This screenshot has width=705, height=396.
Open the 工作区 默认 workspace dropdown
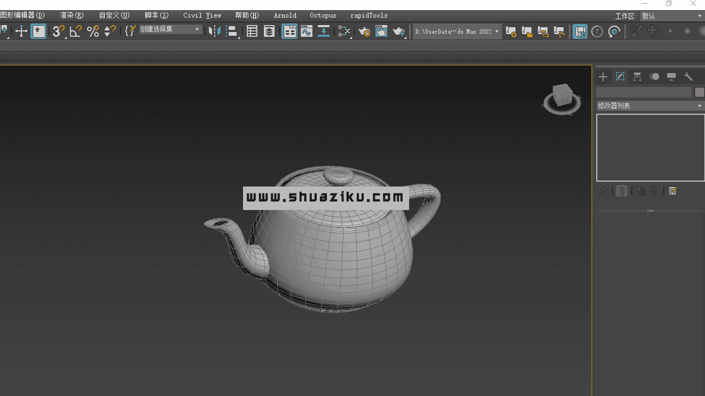point(671,16)
